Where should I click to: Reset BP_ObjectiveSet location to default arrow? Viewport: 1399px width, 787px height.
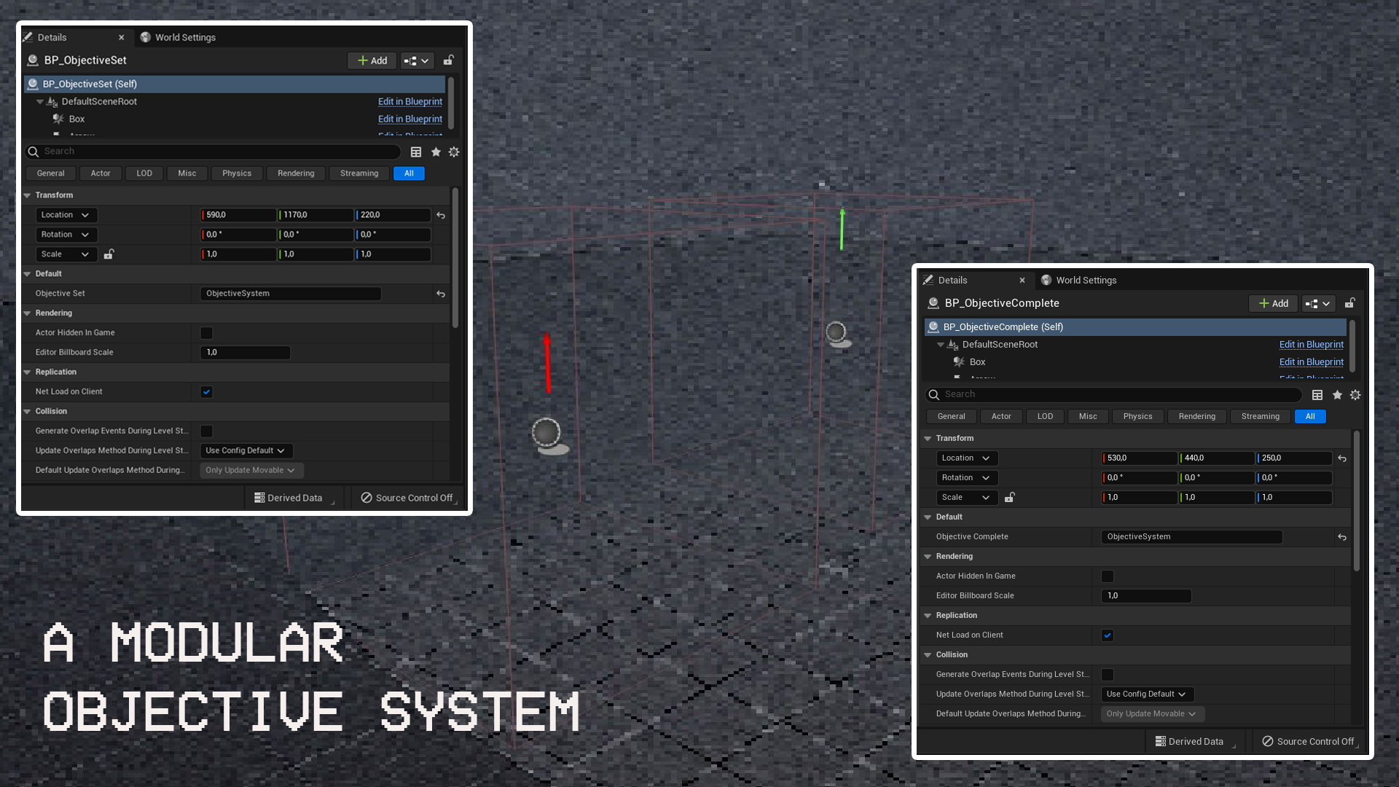coord(441,216)
